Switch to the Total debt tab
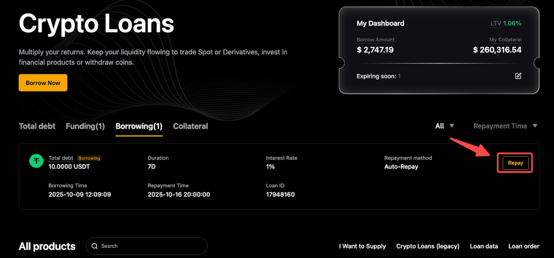 point(37,126)
